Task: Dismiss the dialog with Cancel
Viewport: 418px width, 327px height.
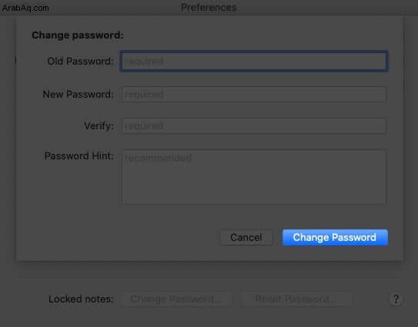Action: pos(246,237)
